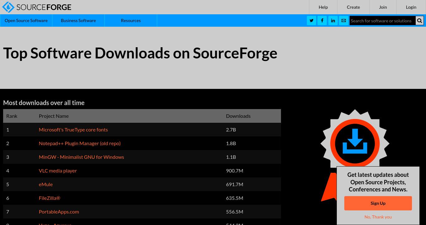
Task: Click the download badge graphic
Action: [x=355, y=144]
